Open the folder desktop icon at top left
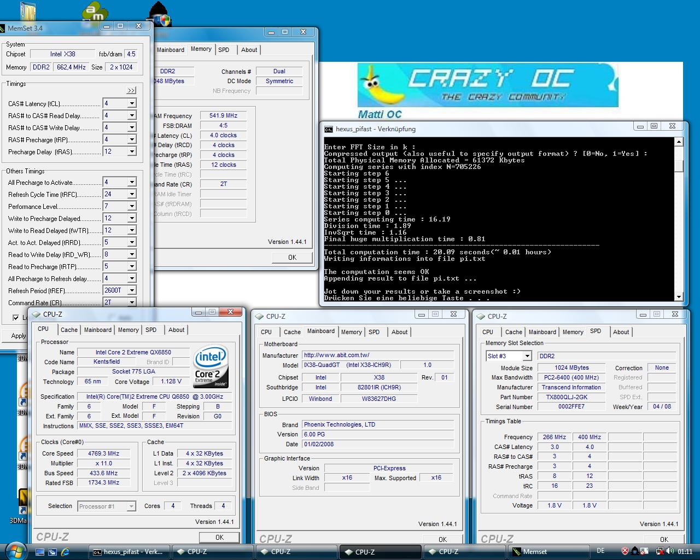This screenshot has height=560, width=700. (x=27, y=11)
